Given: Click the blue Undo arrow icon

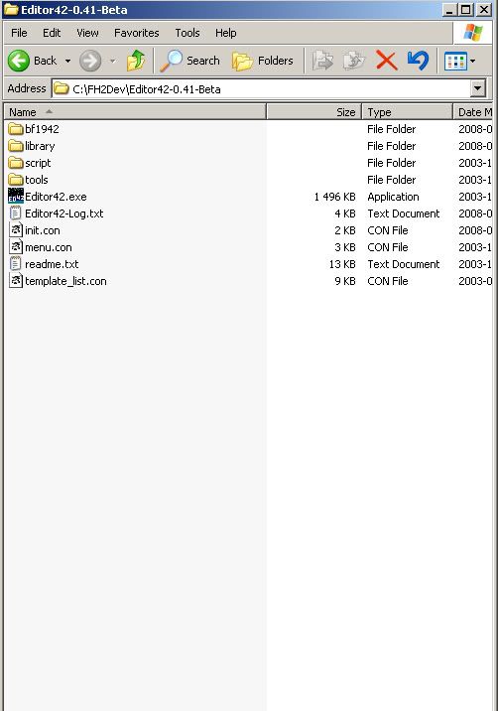Looking at the screenshot, I should [418, 61].
